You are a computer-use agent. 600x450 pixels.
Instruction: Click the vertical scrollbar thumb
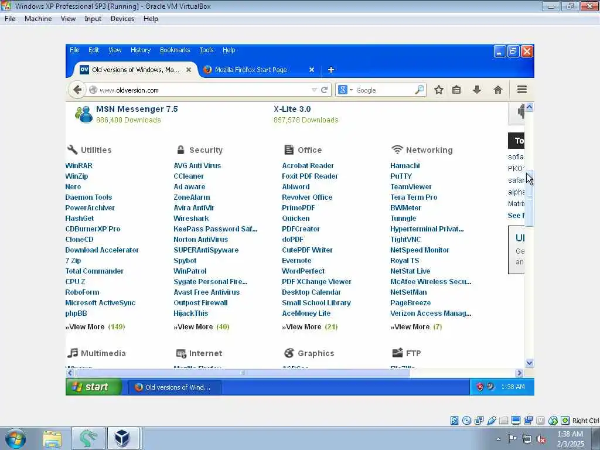click(x=530, y=198)
